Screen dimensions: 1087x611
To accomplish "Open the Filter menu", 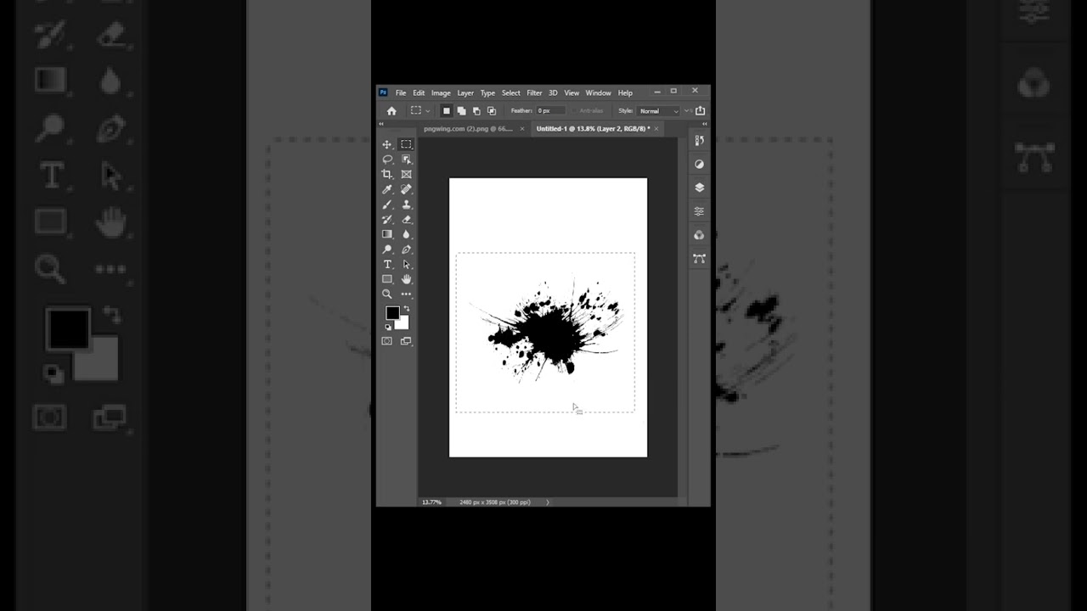I will 534,92.
